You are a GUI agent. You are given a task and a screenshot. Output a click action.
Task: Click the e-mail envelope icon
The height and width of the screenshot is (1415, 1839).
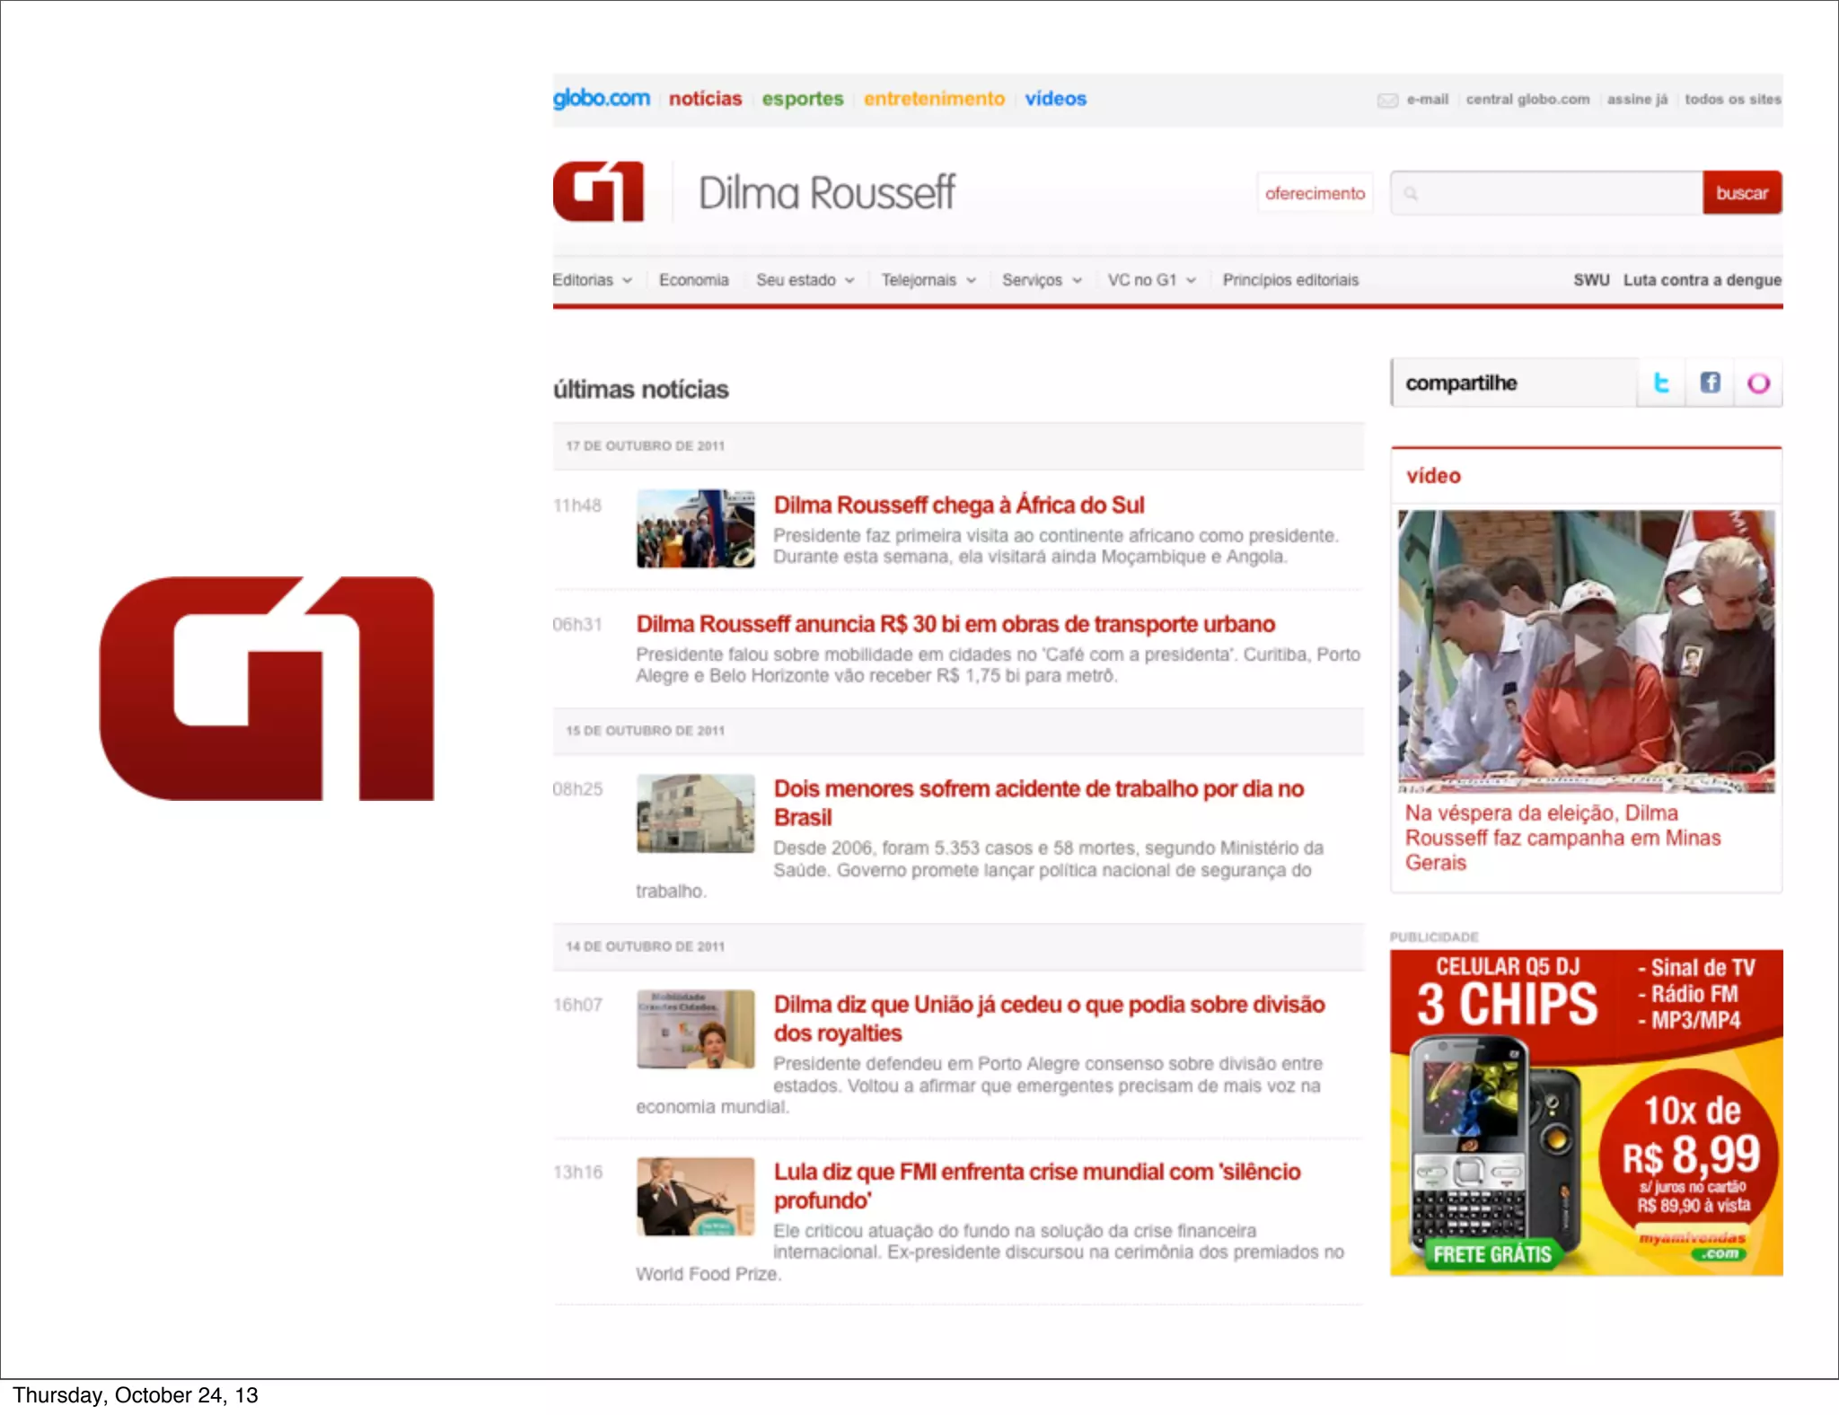(x=1387, y=100)
